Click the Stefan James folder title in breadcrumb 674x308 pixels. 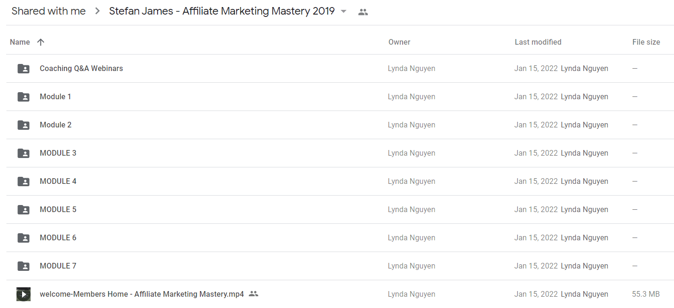pos(222,11)
